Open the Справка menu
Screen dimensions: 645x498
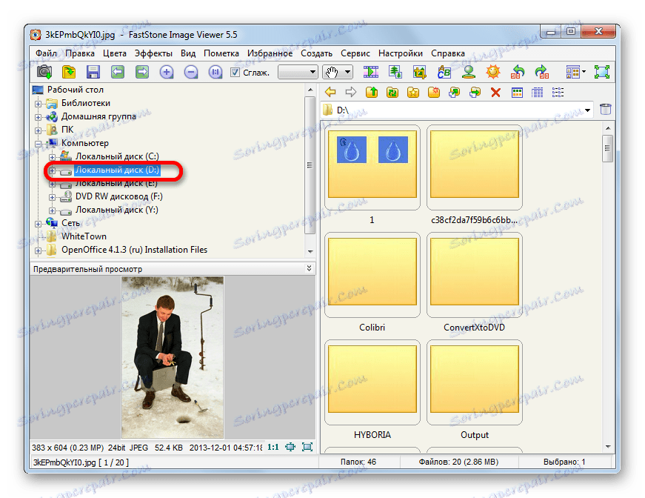(x=448, y=53)
